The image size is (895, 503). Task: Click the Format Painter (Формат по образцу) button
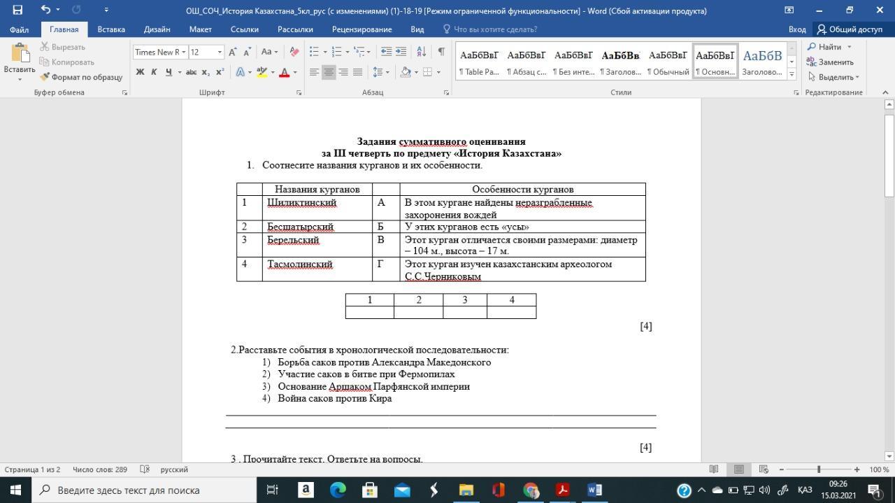pyautogui.click(x=81, y=77)
